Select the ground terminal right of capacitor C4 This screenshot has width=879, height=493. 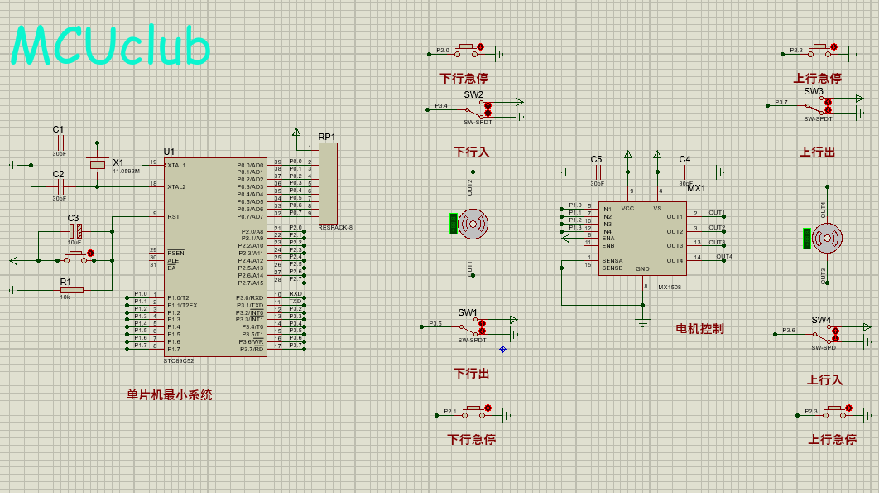[721, 172]
